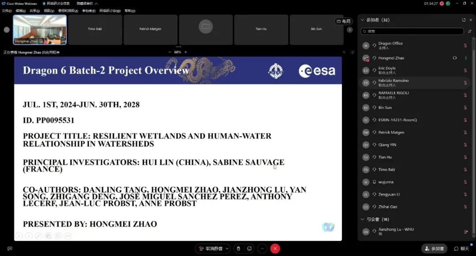Select Hongmei Zhao's video thumbnail
Viewport: 476px width, 256px height.
40,30
